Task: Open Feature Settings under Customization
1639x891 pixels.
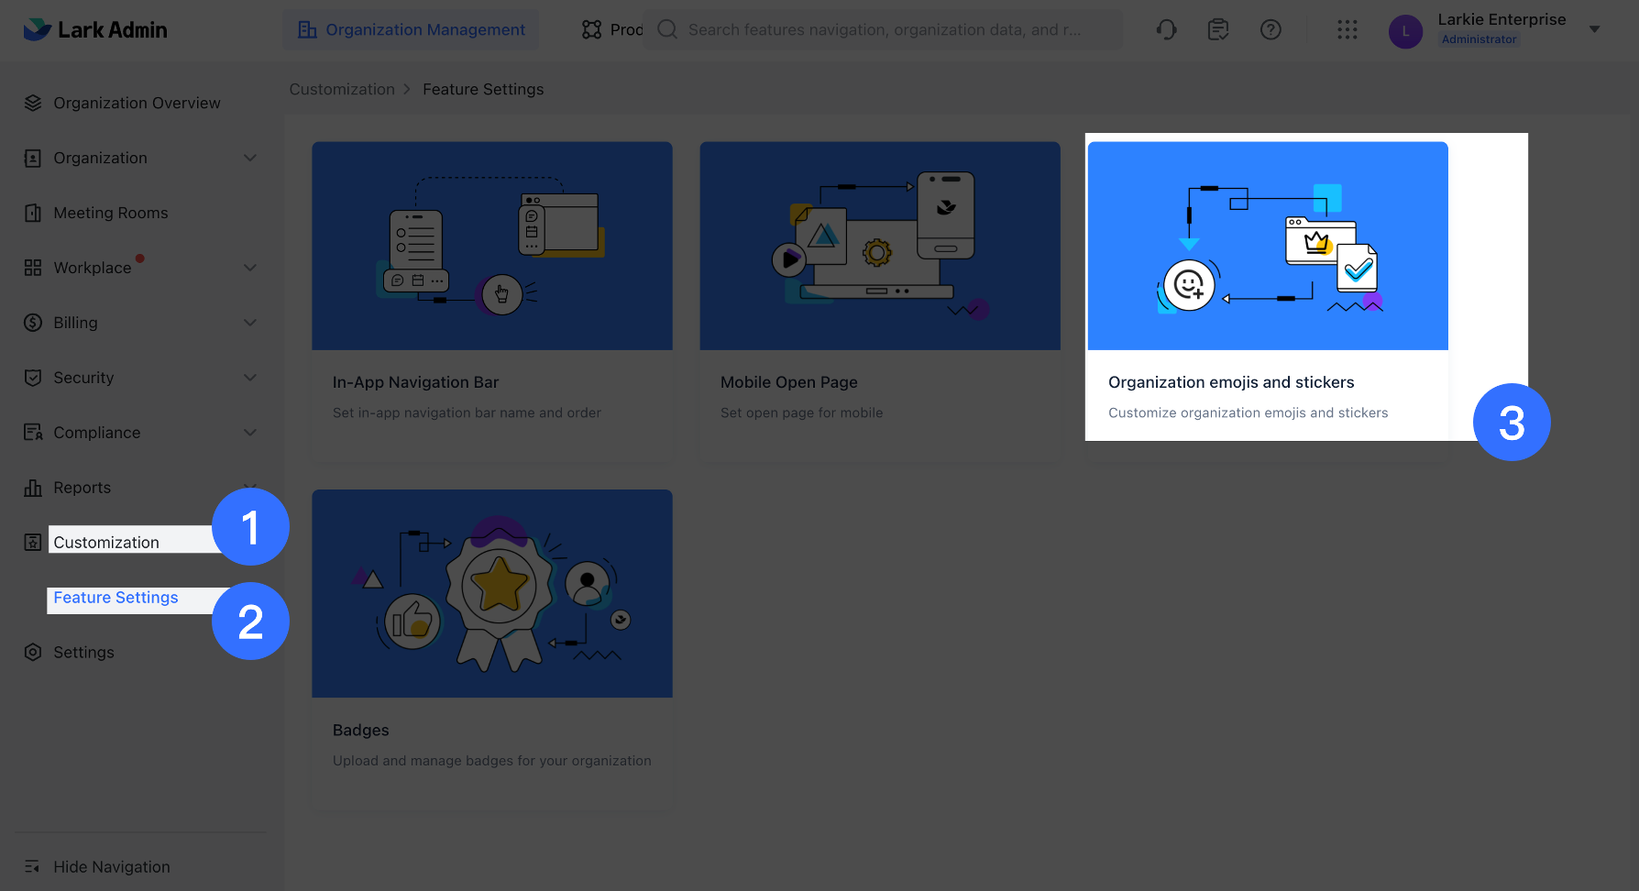Action: coord(115,597)
